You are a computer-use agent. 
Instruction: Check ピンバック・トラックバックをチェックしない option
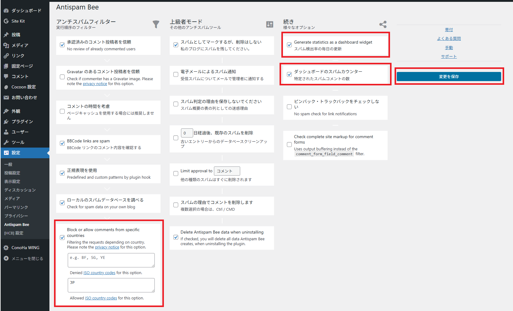(289, 107)
